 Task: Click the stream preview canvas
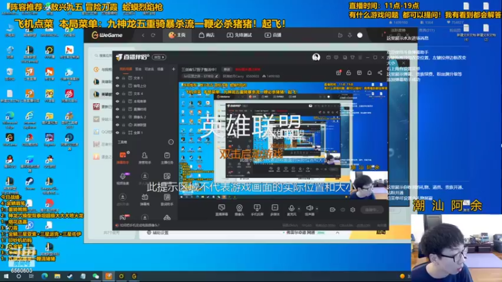(283, 140)
